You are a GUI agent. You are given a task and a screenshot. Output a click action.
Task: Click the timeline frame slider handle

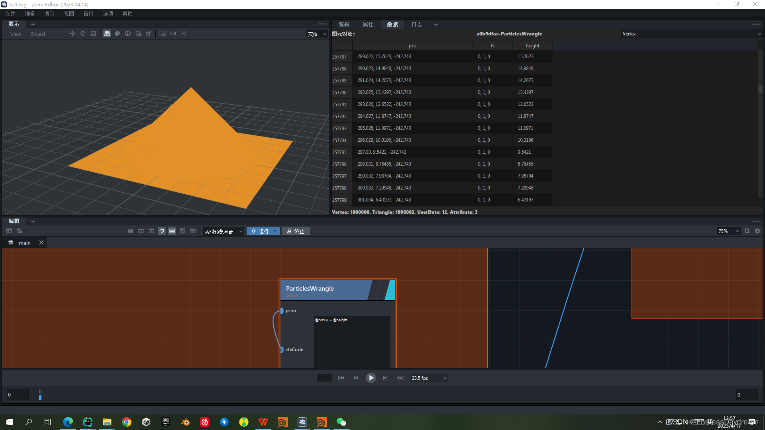[x=40, y=397]
